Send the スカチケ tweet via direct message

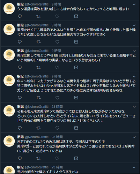pos(76,98)
